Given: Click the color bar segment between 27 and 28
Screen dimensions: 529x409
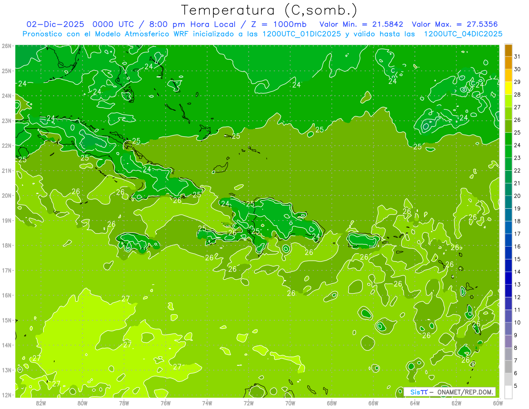Looking at the screenshot, I should [508, 101].
